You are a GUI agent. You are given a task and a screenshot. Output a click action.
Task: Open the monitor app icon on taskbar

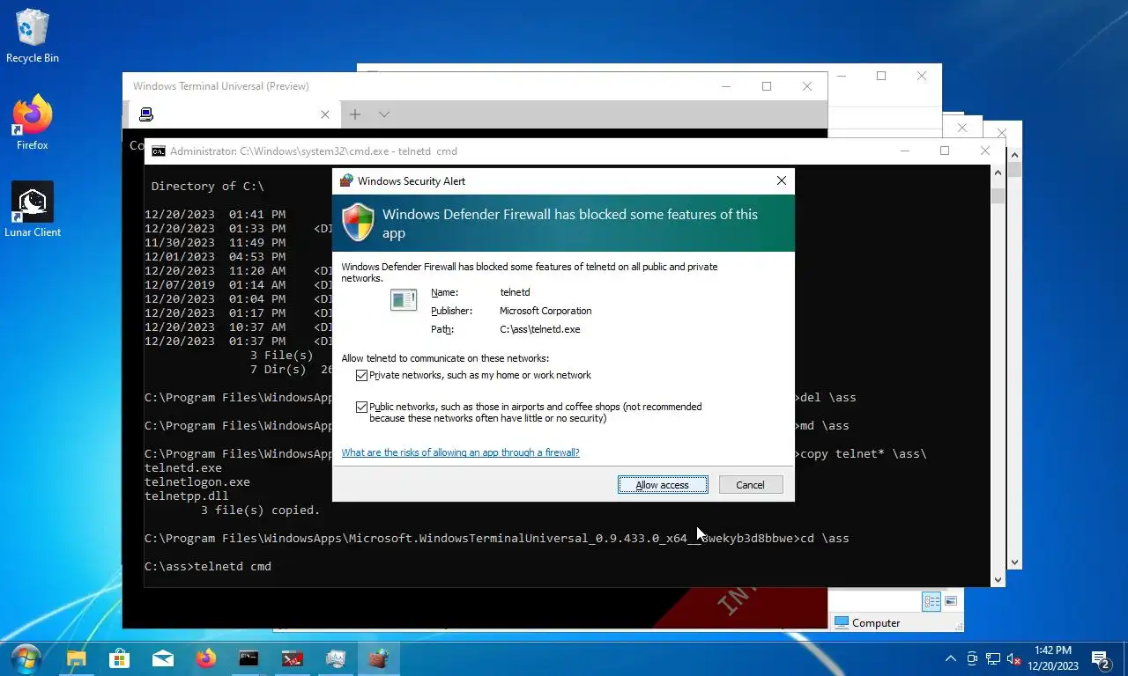coord(336,658)
